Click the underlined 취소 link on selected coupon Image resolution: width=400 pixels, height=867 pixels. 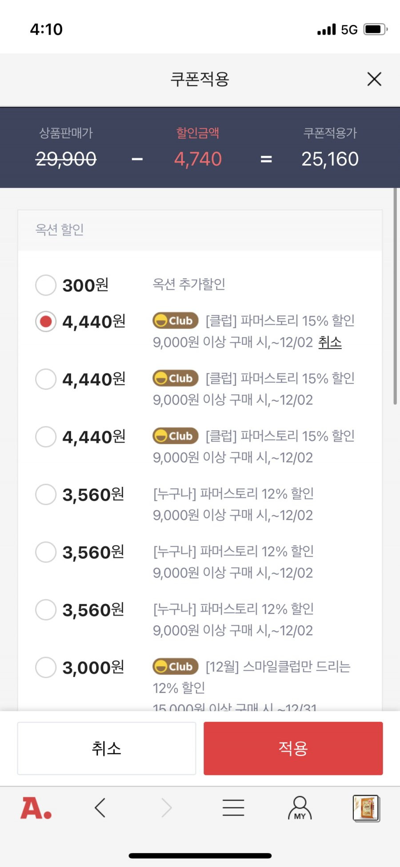[x=330, y=342]
